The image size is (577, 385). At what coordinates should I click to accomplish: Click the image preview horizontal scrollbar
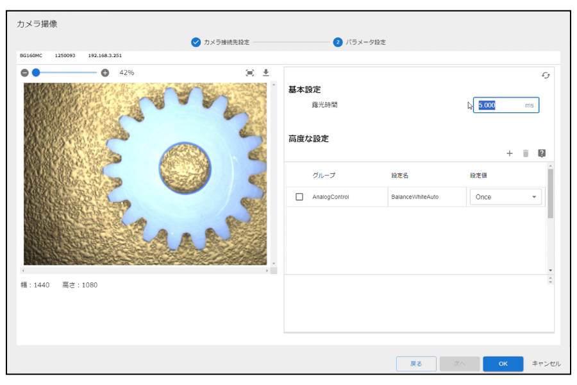pos(145,271)
